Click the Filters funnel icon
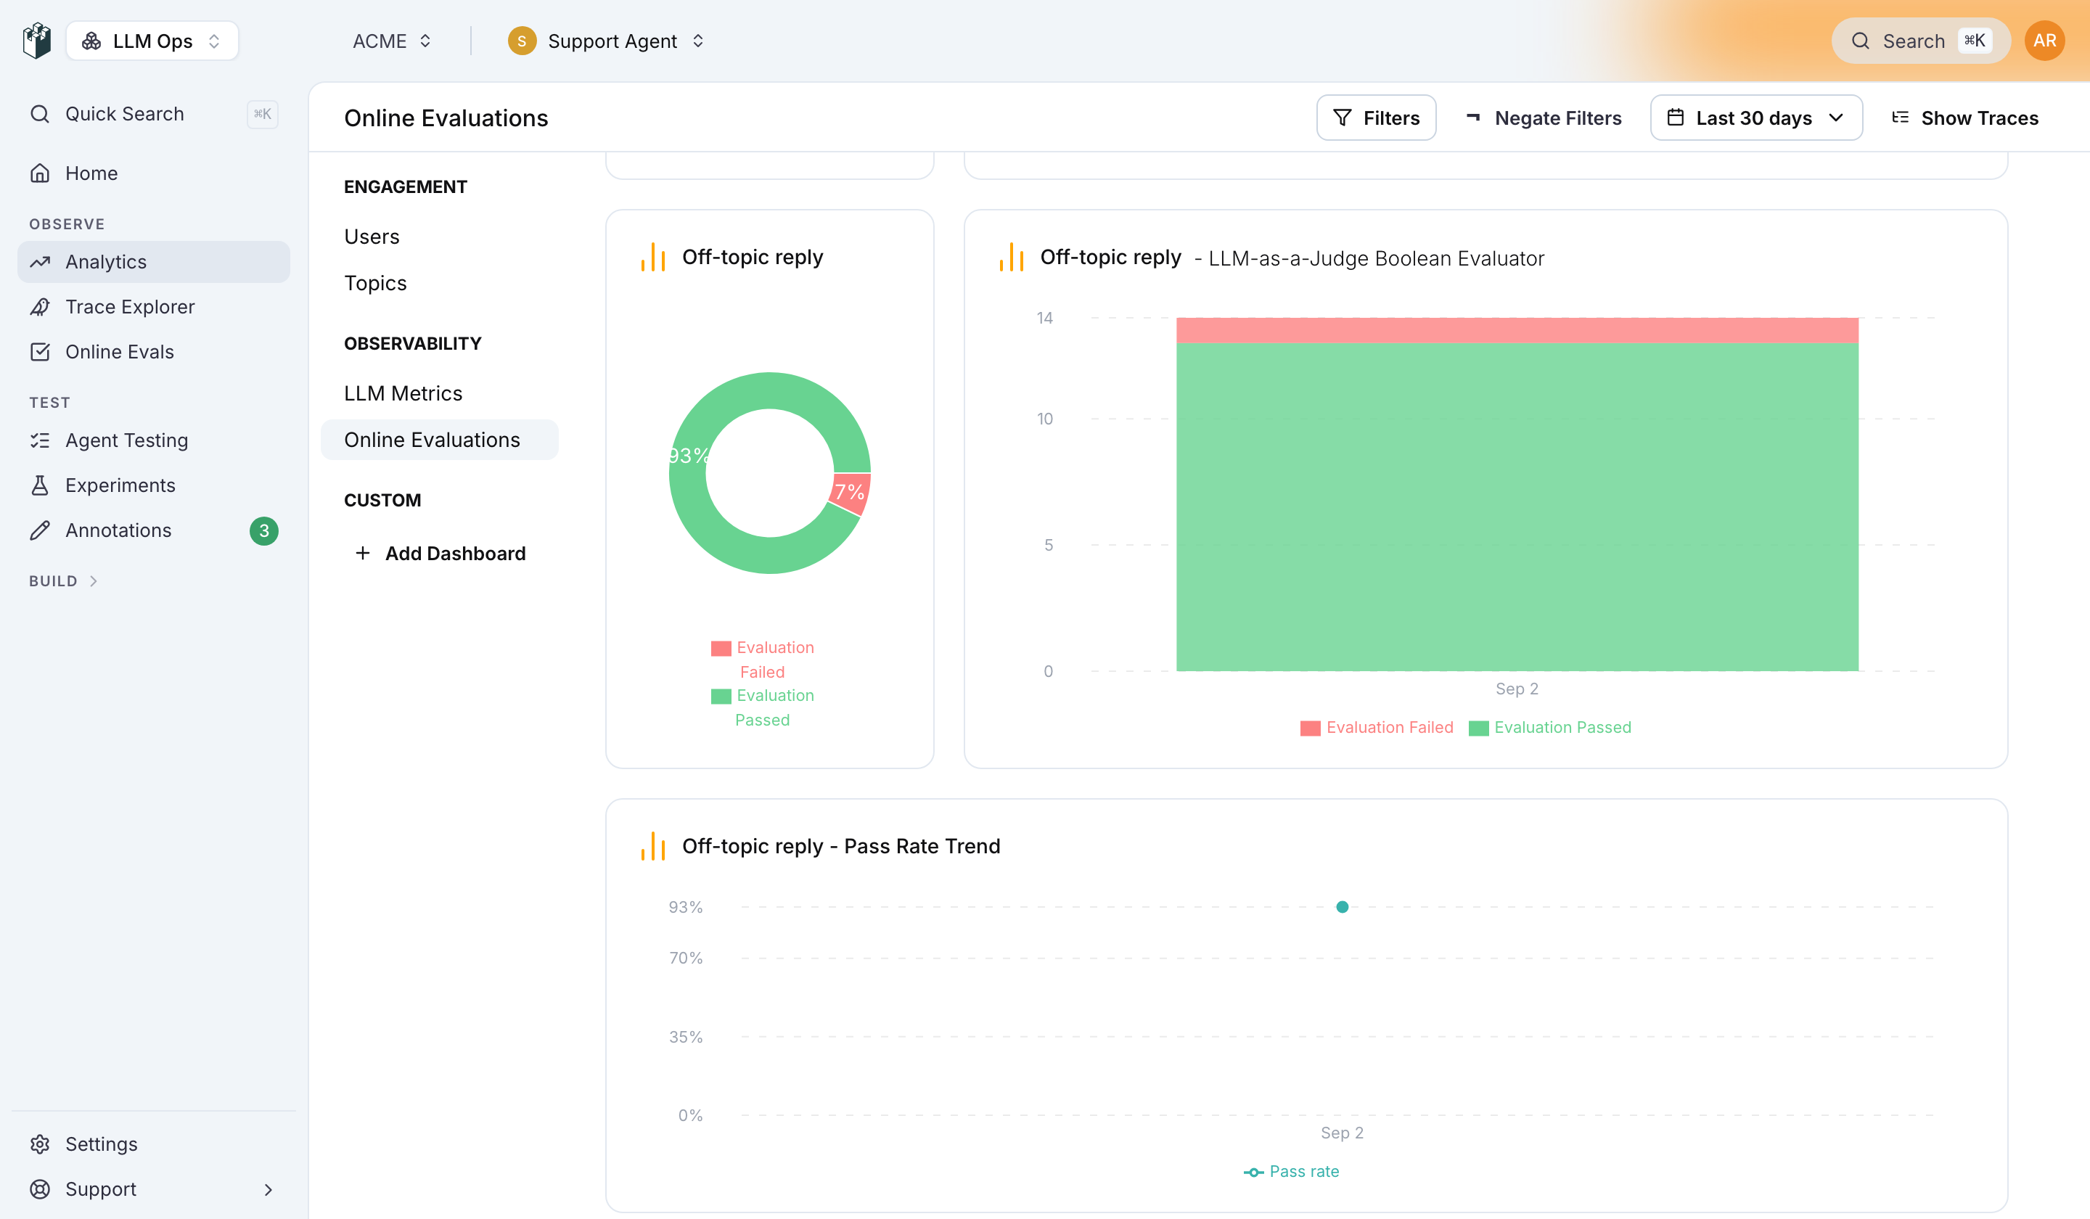The width and height of the screenshot is (2090, 1219). pyautogui.click(x=1342, y=118)
